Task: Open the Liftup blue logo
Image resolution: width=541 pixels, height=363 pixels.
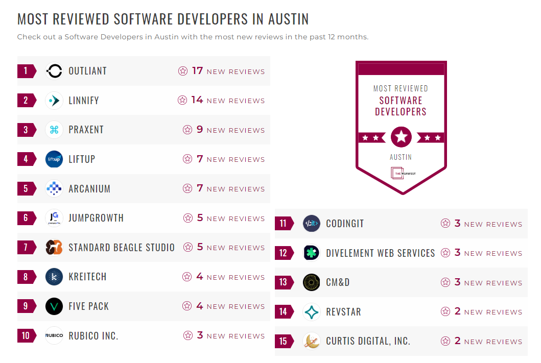Action: tap(54, 159)
